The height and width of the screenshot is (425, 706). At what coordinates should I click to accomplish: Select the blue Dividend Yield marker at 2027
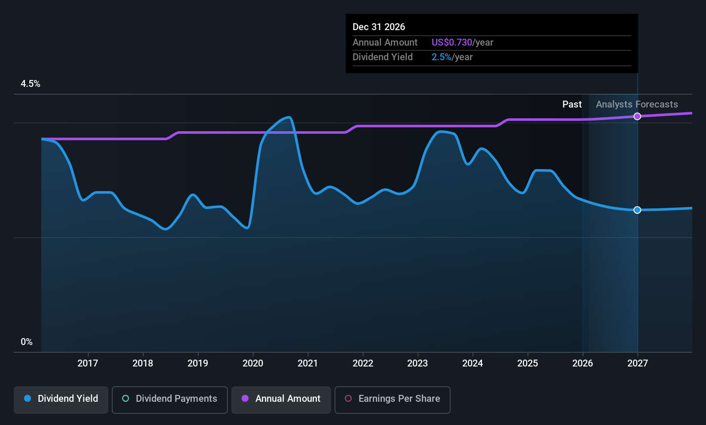click(637, 210)
